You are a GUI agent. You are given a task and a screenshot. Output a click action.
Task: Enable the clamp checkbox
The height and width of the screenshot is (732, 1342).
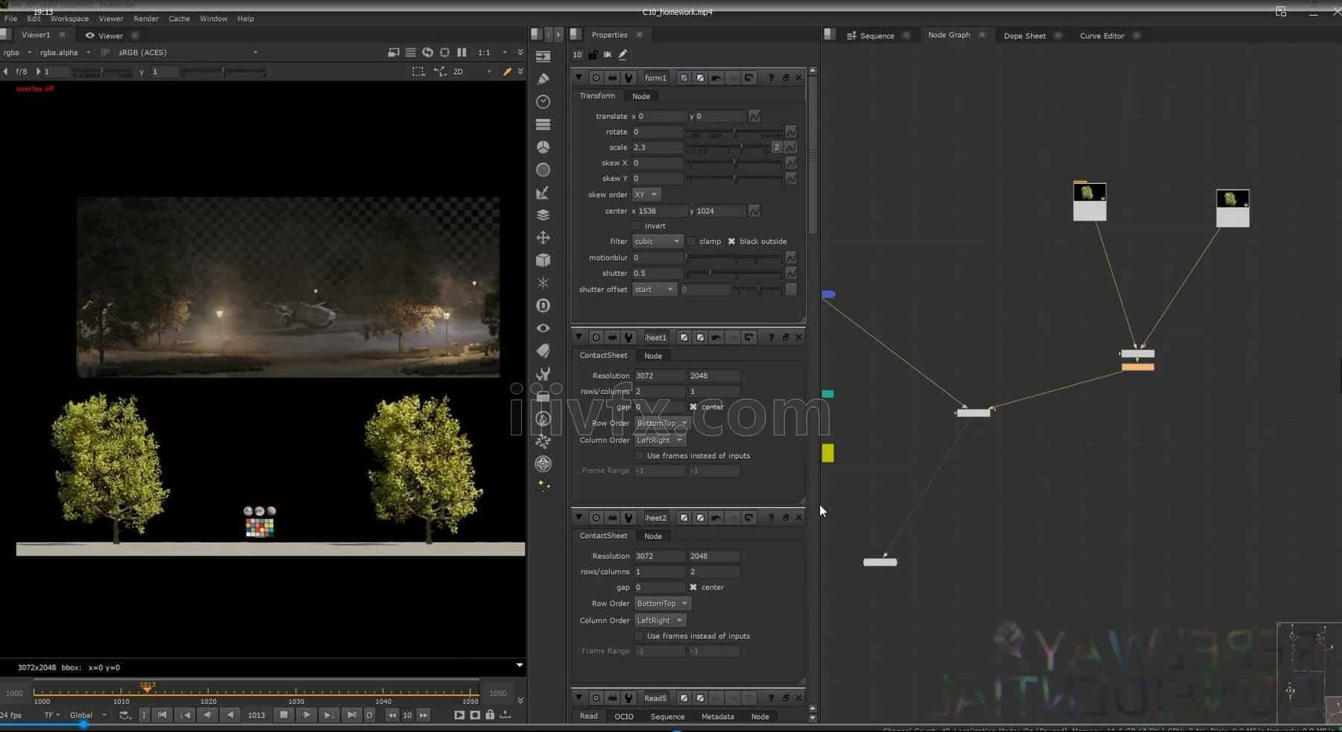691,241
